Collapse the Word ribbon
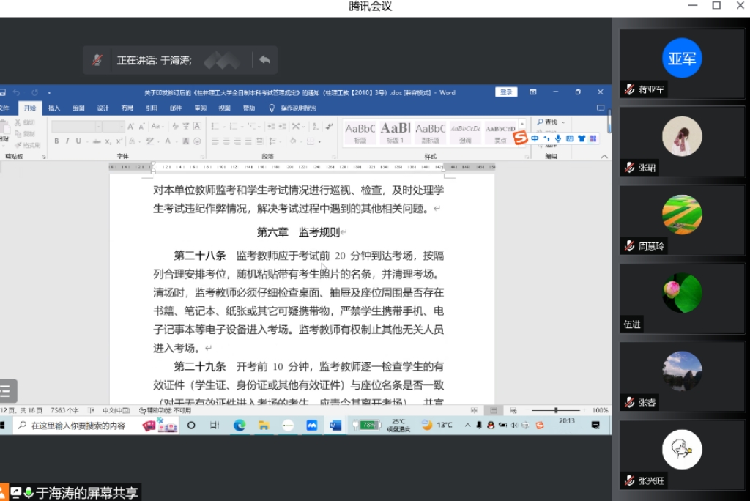This screenshot has width=750, height=501. [604, 156]
